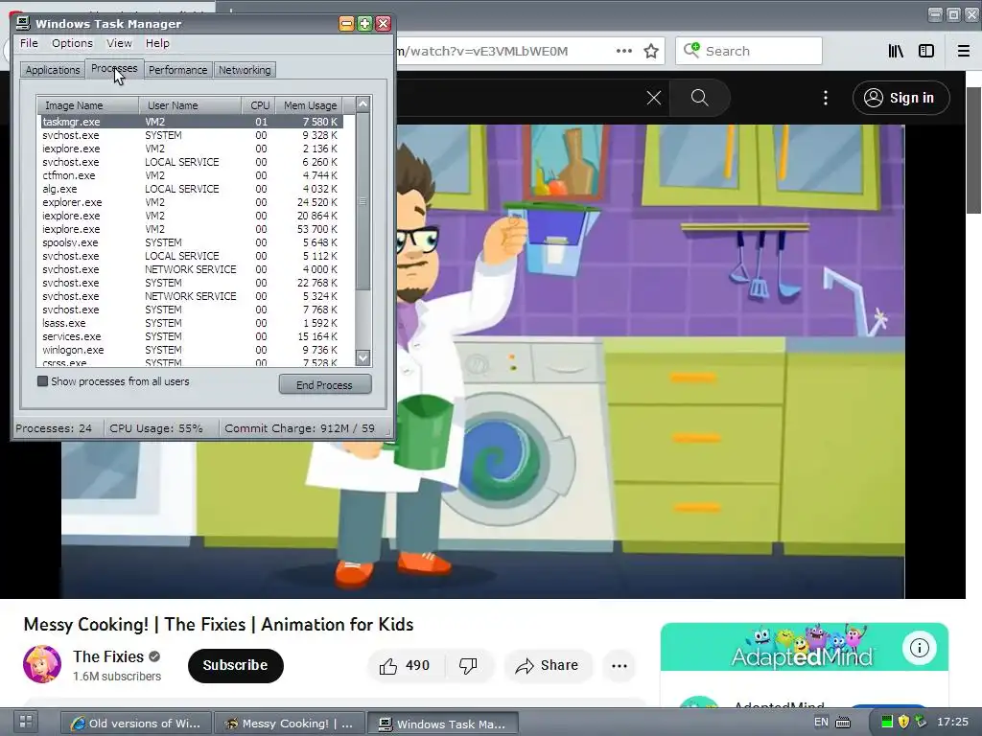Sort processes by Mem Usage column header
This screenshot has width=982, height=736.
pos(310,105)
